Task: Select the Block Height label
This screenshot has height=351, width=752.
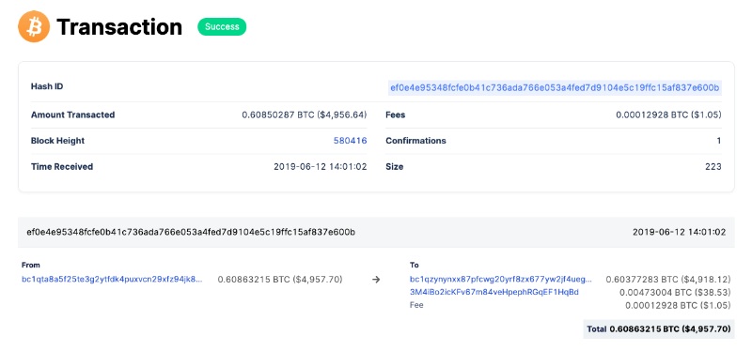Action: (x=57, y=141)
